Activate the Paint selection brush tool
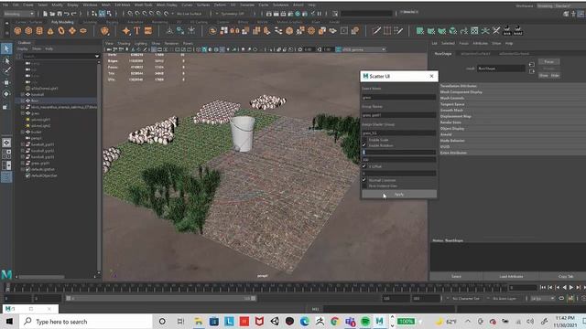This screenshot has width=586, height=329. (x=6, y=71)
